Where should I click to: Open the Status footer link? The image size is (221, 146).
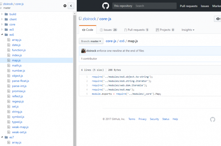[166, 119]
